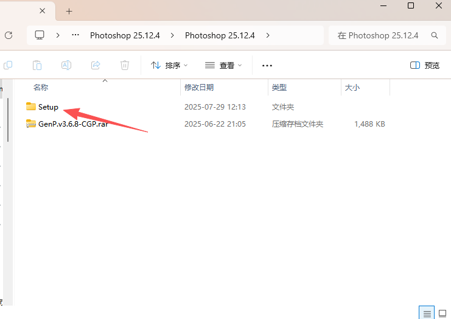Click the Paste clipboard icon
The height and width of the screenshot is (319, 451).
tap(37, 65)
